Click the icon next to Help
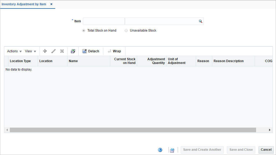276x155 pixels. click(172, 150)
